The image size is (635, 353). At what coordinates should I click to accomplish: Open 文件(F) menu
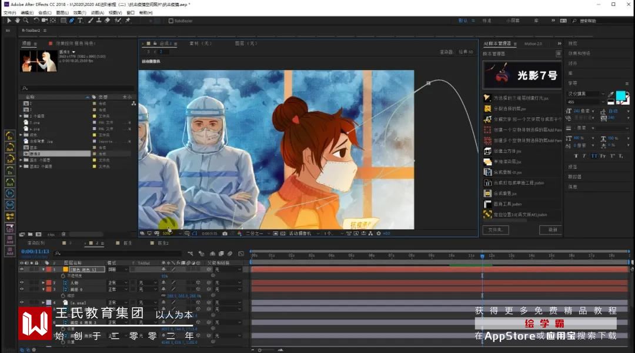(10, 12)
